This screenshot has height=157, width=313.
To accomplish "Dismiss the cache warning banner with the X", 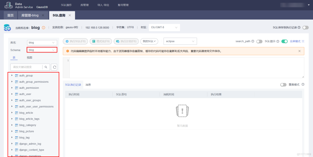I will click(300, 51).
